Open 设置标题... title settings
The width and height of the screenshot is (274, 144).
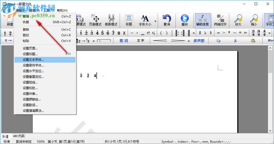click(45, 54)
